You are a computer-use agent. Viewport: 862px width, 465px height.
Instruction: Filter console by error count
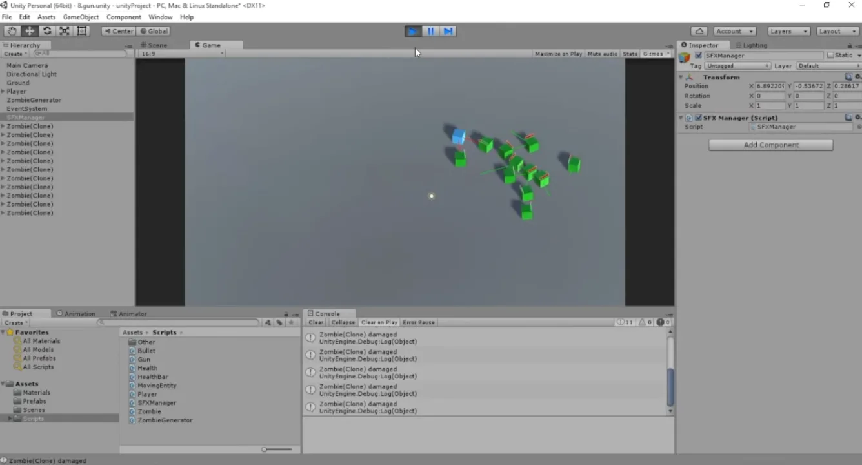tap(663, 322)
